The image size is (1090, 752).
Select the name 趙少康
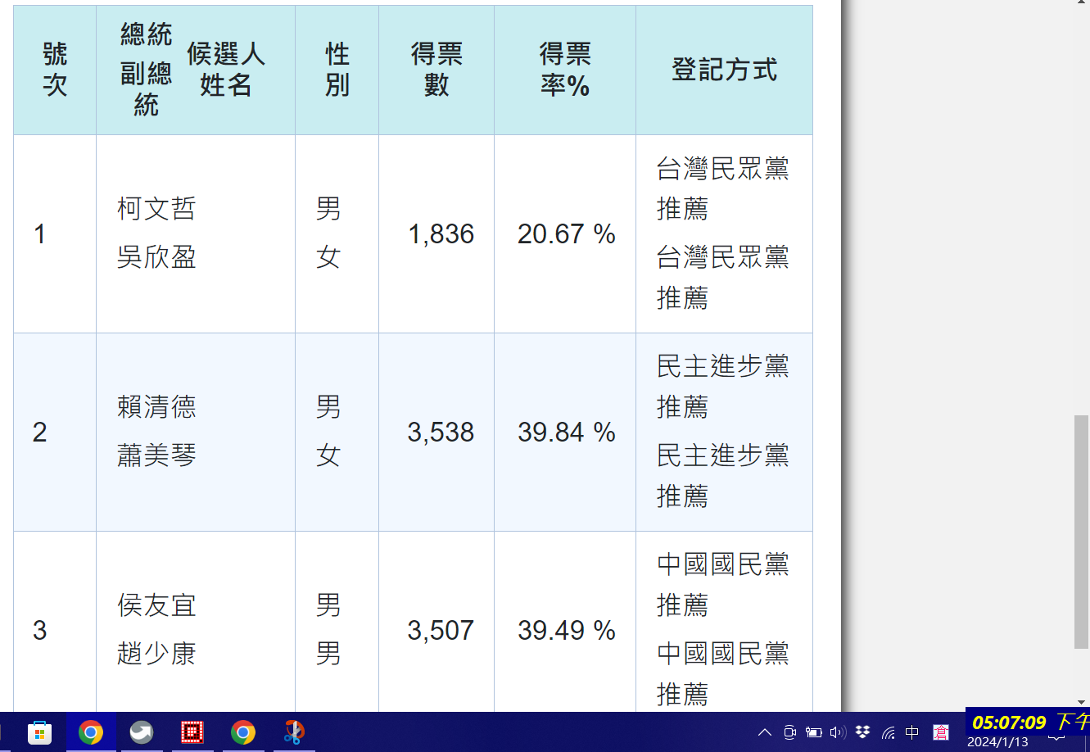[156, 655]
